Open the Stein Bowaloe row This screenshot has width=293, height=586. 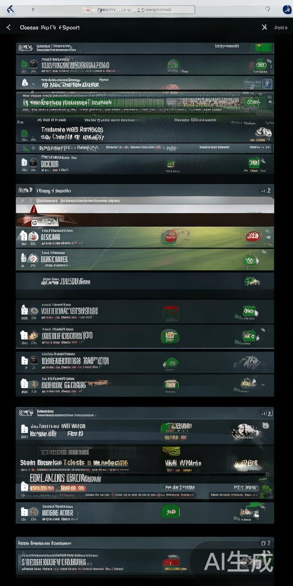[x=145, y=463]
